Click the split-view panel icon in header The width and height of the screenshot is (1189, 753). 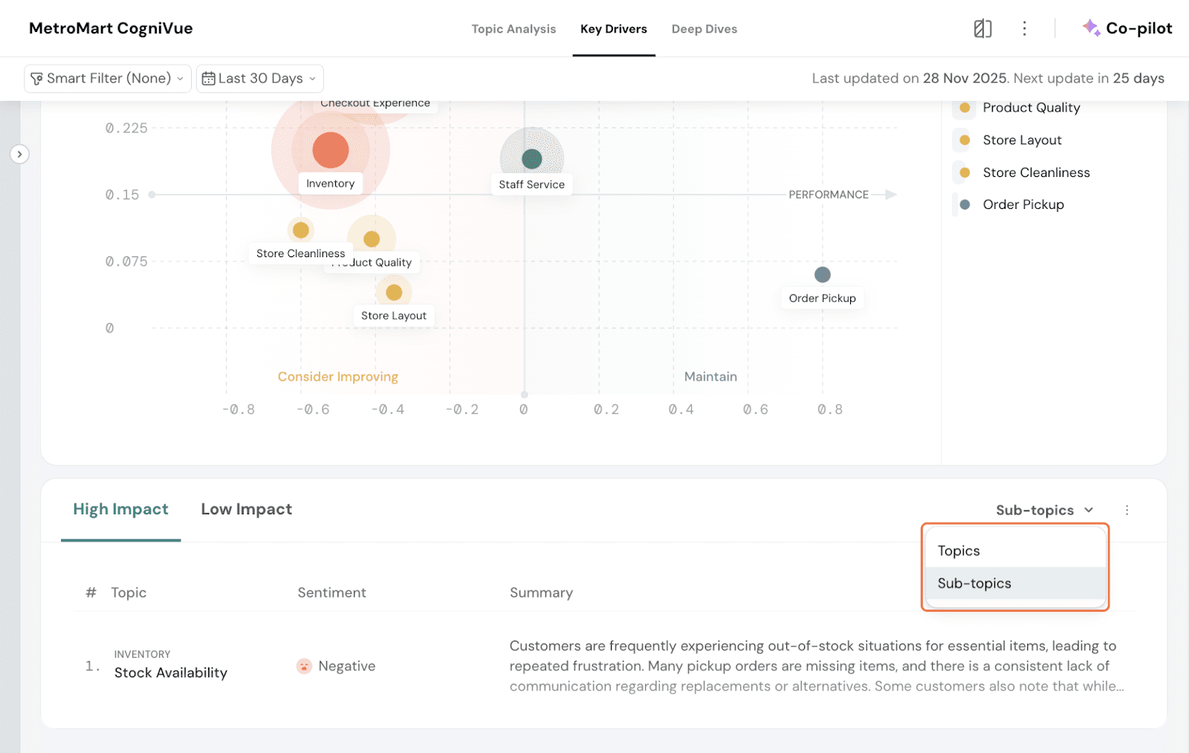coord(982,29)
